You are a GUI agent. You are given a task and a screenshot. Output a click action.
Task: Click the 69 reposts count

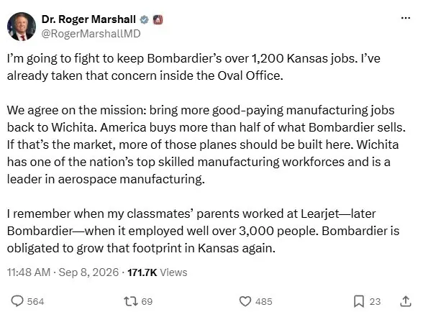147,301
